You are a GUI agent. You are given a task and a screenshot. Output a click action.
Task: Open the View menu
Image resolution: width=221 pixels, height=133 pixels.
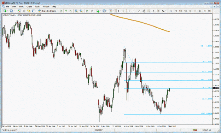(14, 6)
